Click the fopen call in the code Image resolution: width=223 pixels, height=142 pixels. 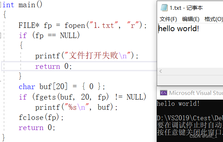pyautogui.click(x=75, y=26)
